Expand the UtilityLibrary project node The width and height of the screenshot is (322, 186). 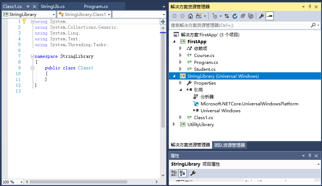(x=174, y=124)
